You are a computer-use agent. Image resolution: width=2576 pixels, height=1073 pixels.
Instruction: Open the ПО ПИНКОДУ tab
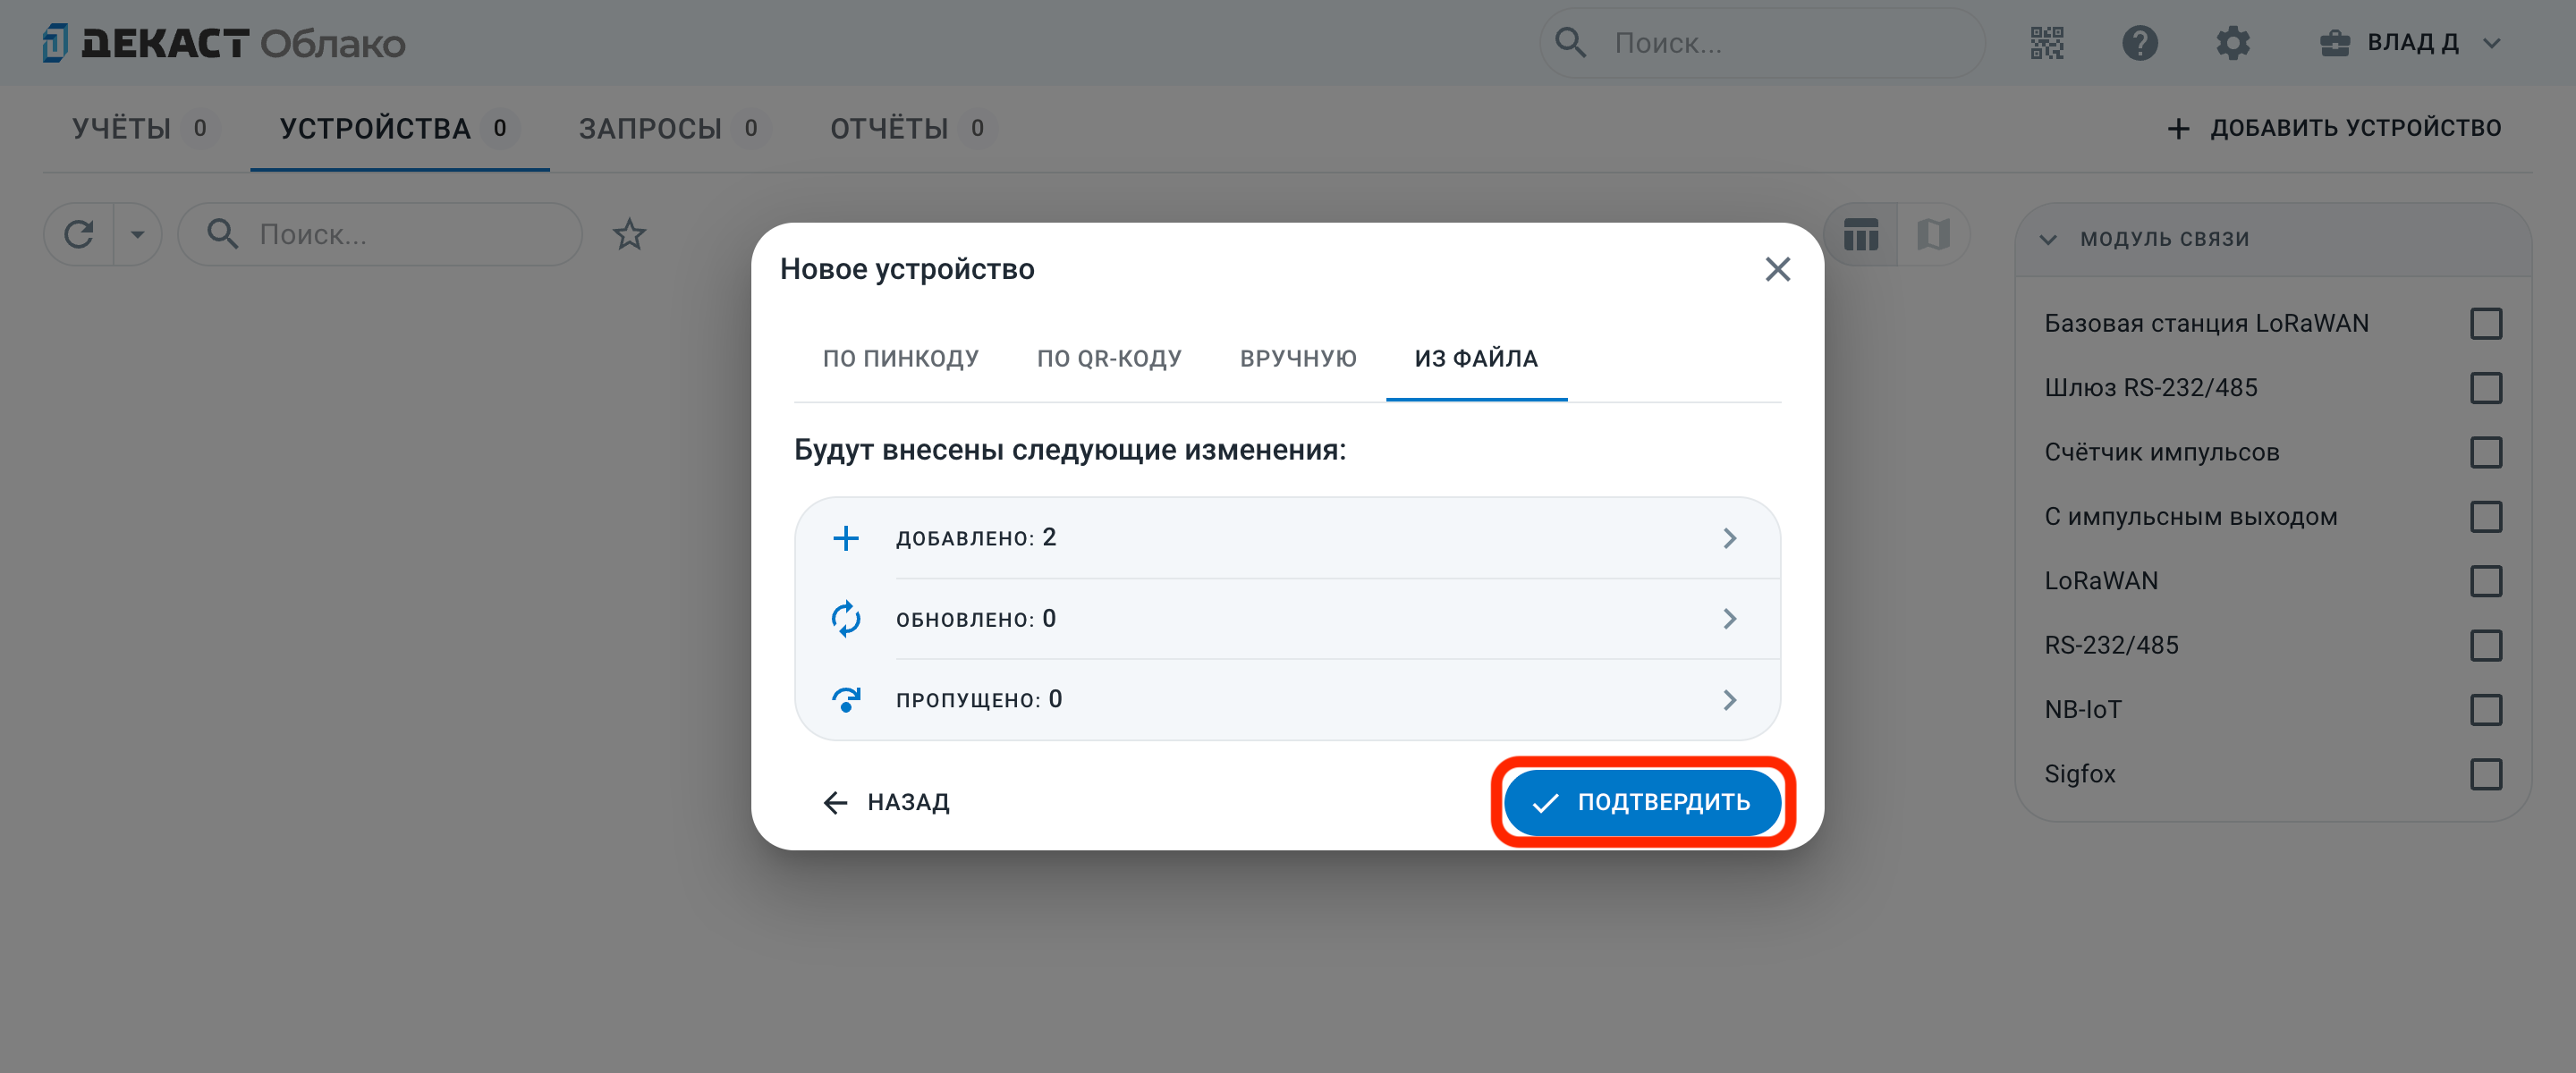pos(901,357)
